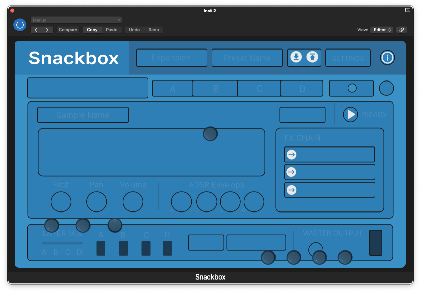Screen dimensions: 421x293
Task: Toggle the layer A mix switch
Action: [101, 248]
